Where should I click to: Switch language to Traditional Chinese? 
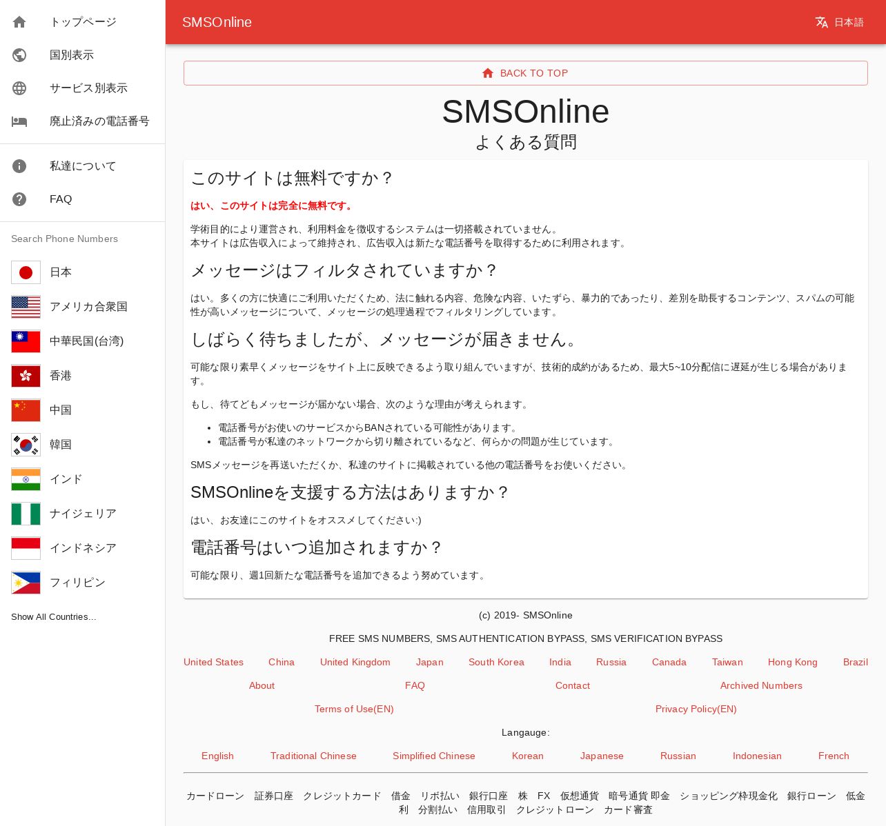click(313, 756)
